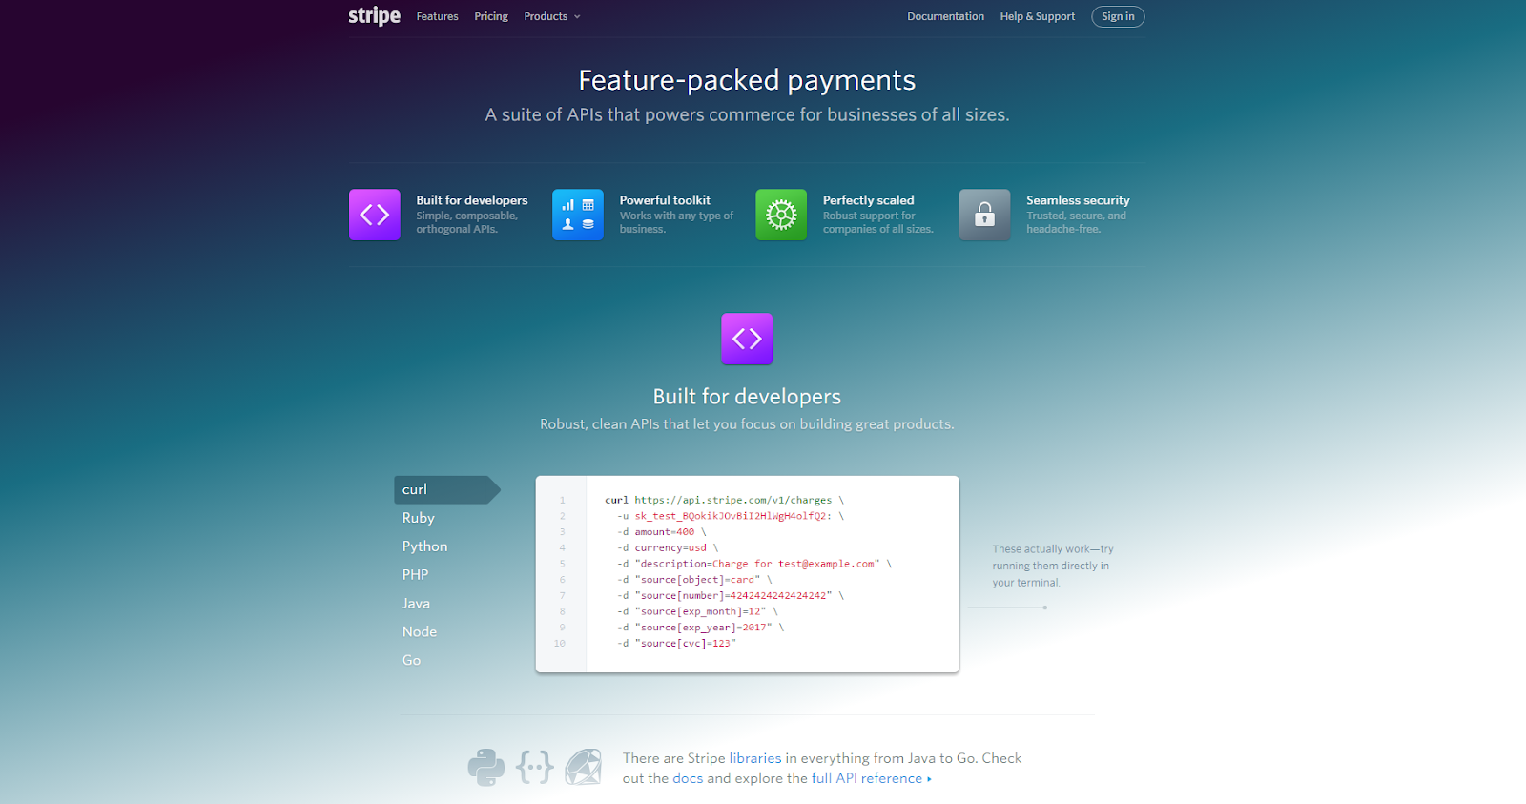The image size is (1526, 804).
Task: Select the curl code tab
Action: coord(446,489)
